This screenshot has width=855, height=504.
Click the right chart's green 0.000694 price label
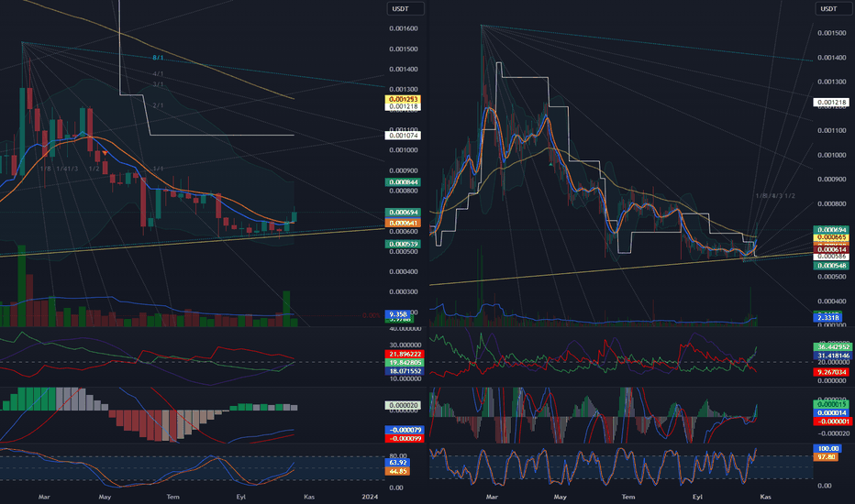click(831, 230)
